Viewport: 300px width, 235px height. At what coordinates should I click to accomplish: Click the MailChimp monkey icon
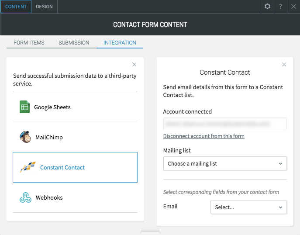[x=25, y=137]
